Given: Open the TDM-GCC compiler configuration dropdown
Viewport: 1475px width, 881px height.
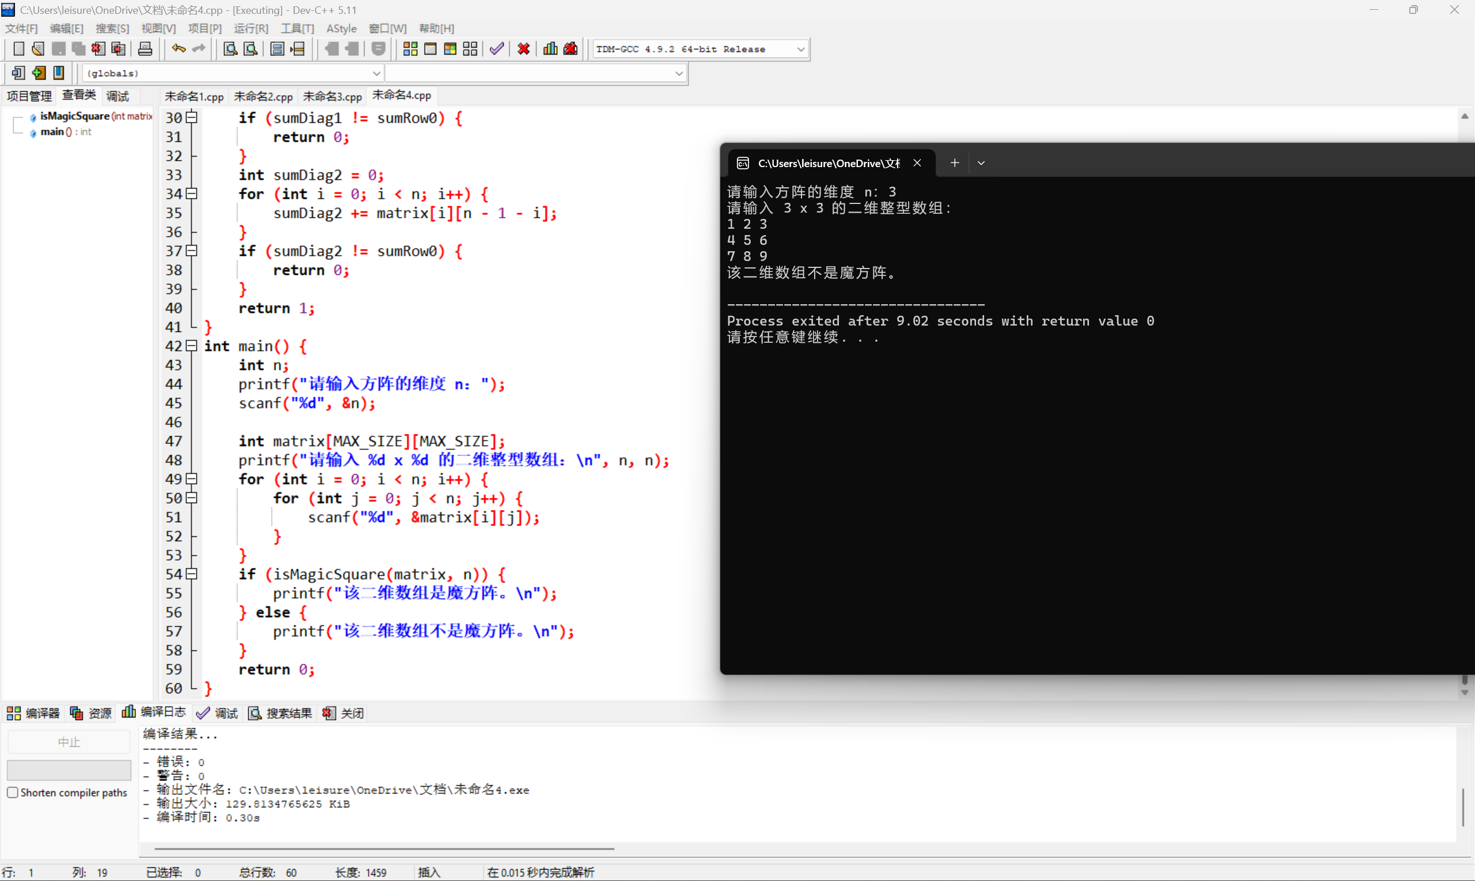Looking at the screenshot, I should click(x=801, y=48).
